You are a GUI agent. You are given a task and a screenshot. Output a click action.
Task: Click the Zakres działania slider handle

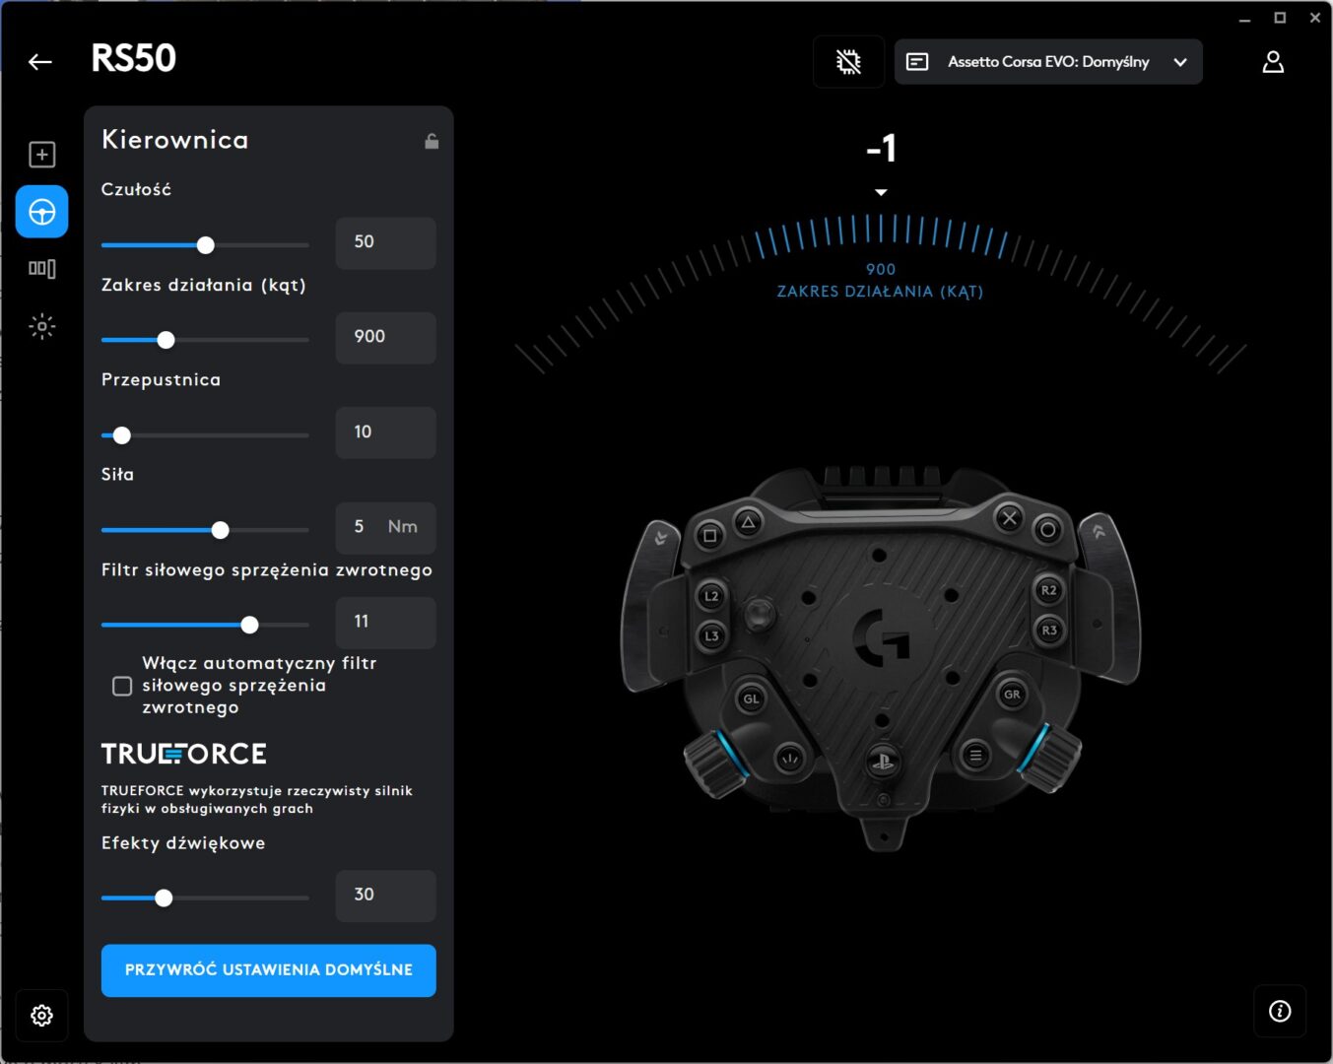tap(167, 340)
